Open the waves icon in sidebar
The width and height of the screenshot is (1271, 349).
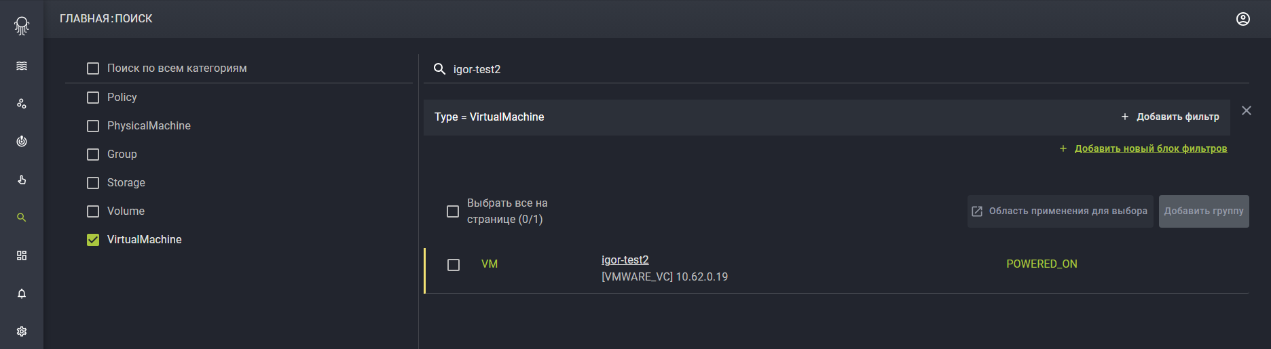22,66
